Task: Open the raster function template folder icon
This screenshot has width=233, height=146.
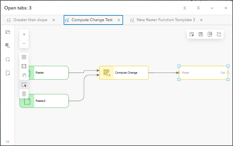Action: (x=8, y=32)
